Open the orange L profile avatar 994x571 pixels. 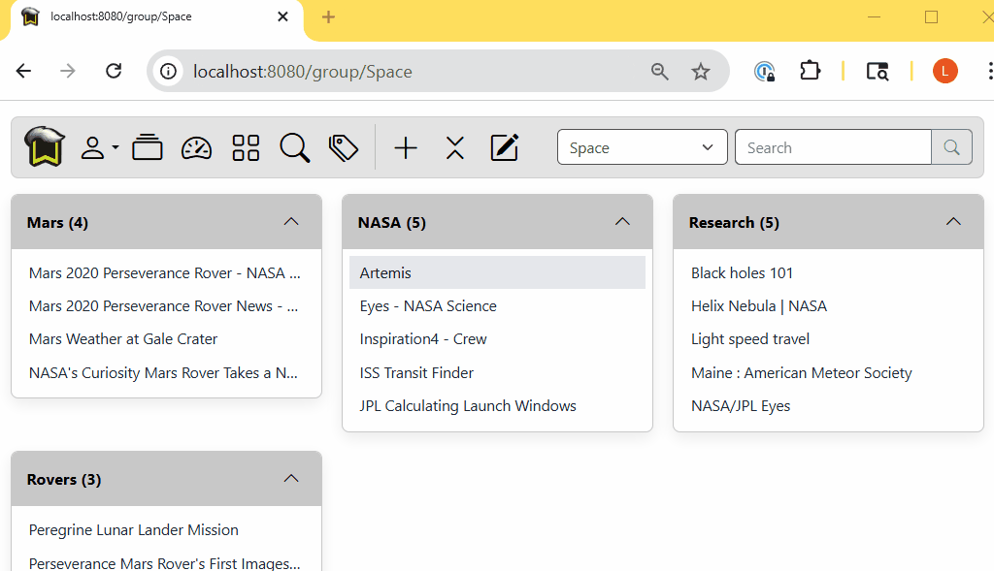point(945,71)
